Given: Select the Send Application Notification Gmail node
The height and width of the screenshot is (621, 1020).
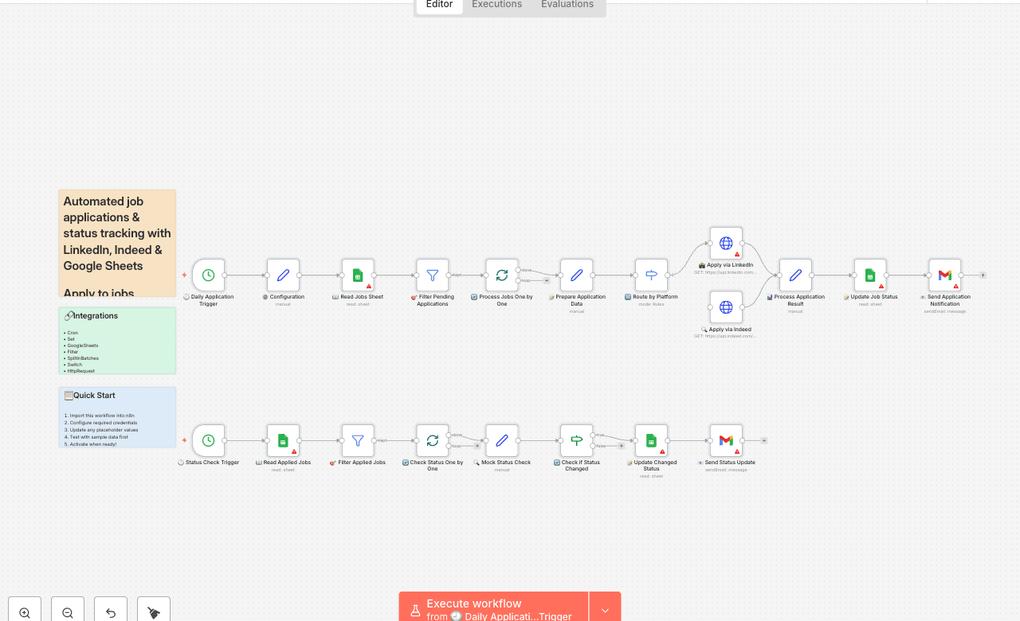Looking at the screenshot, I should coord(944,274).
